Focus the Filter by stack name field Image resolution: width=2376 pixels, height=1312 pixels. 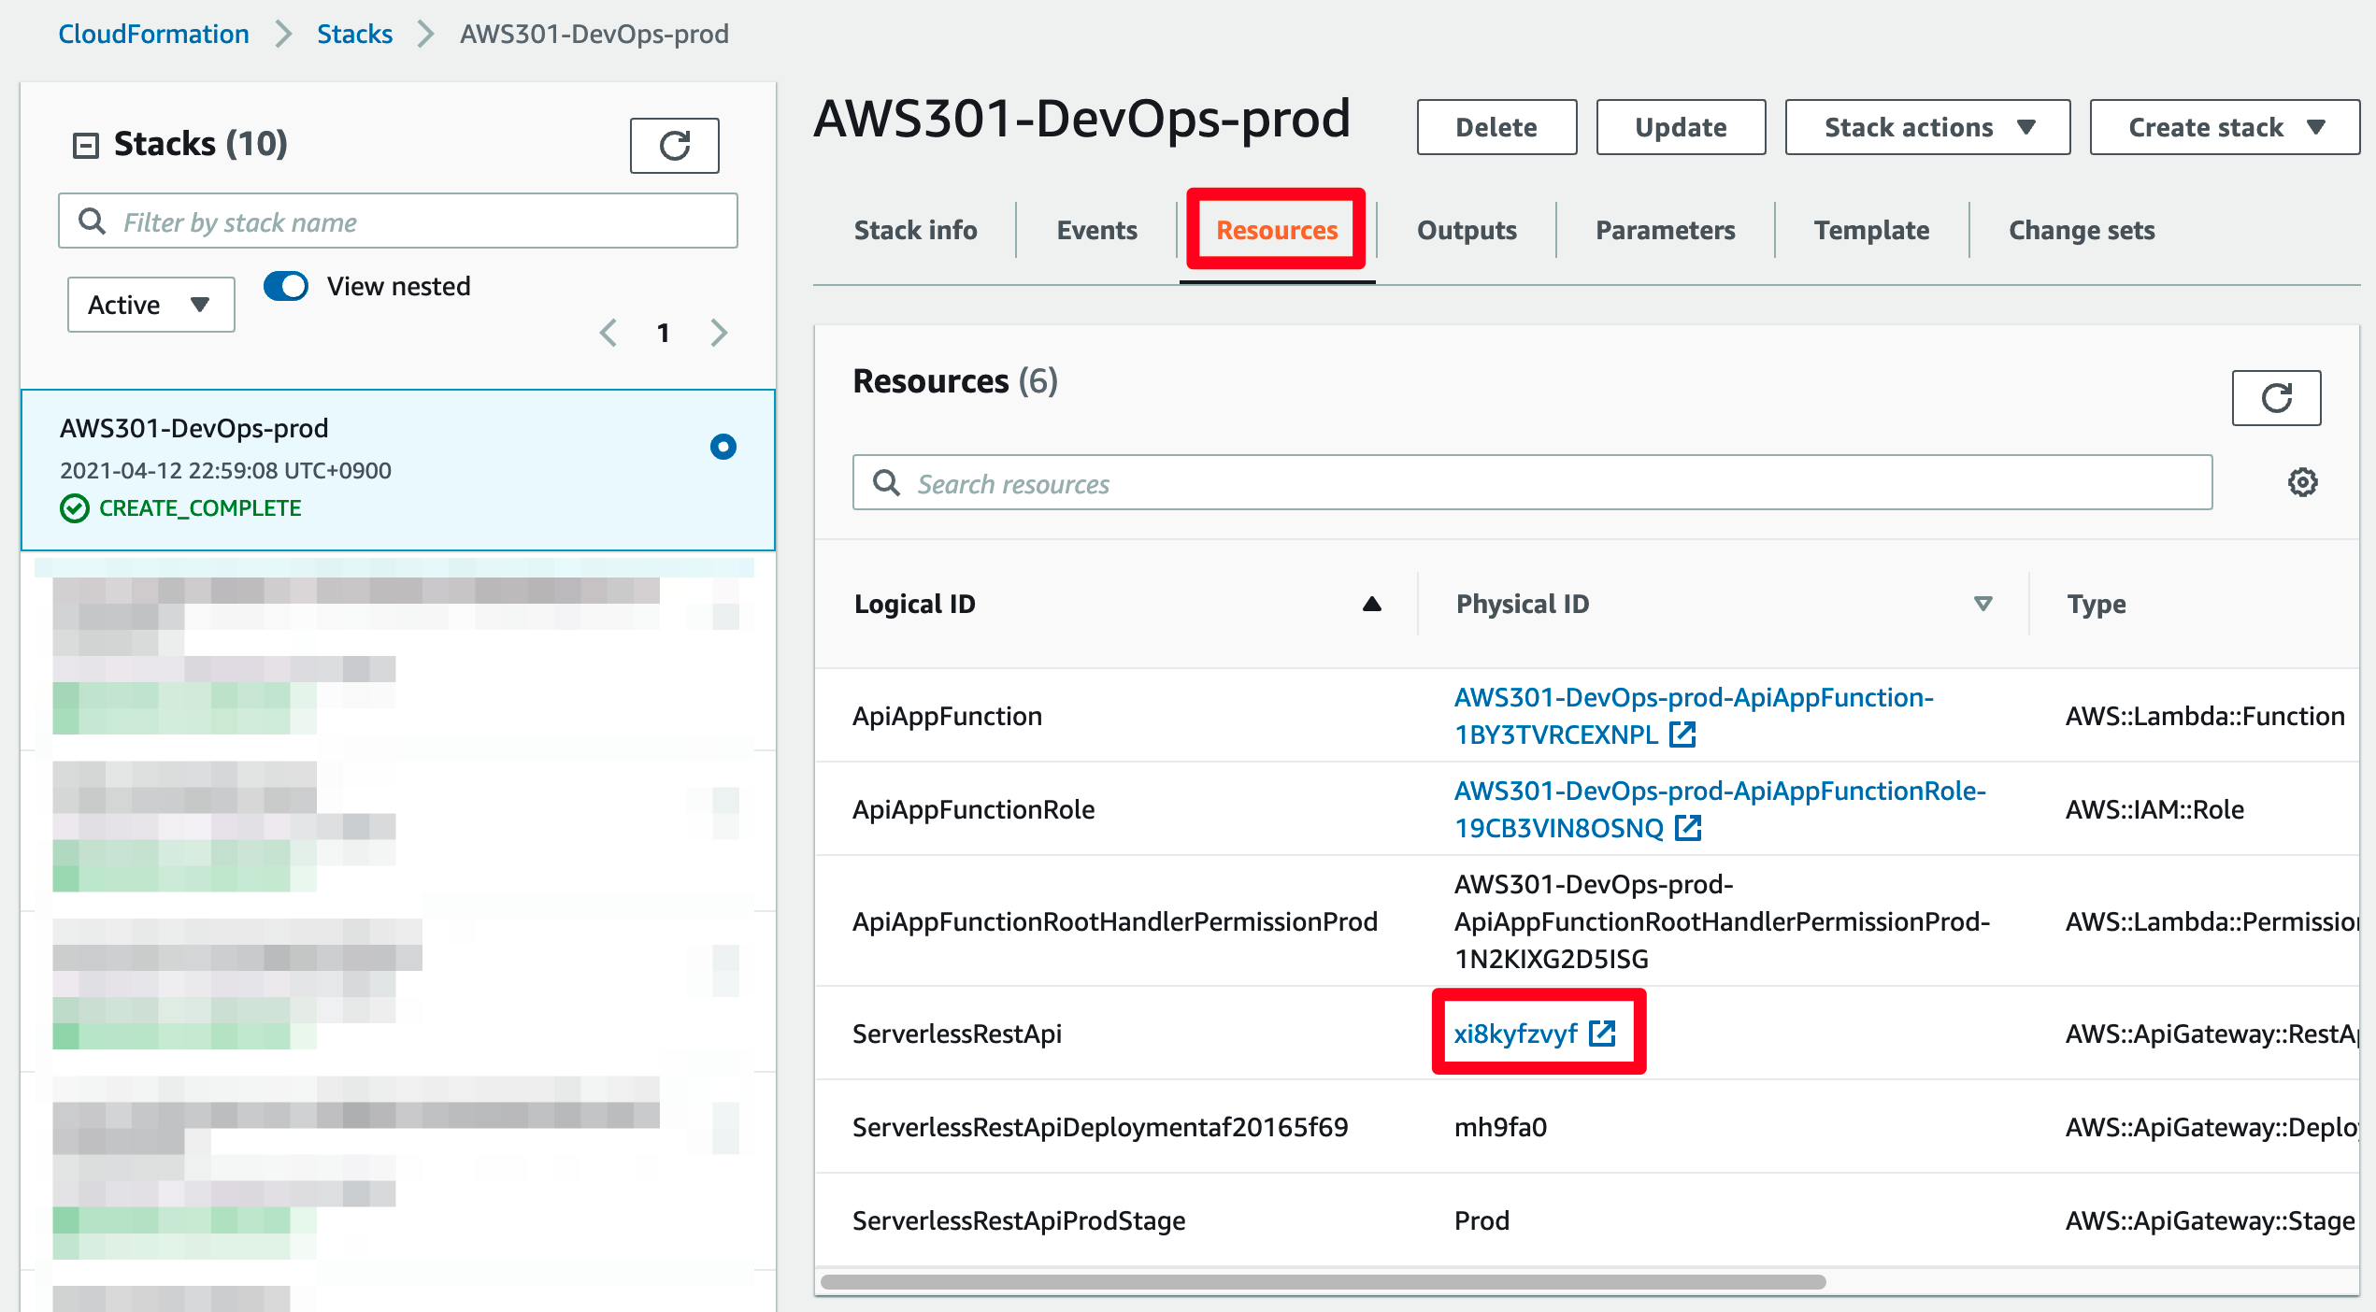[x=398, y=221]
